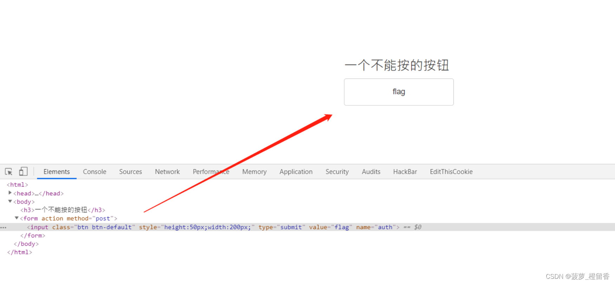615x283 pixels.
Task: Open the ellipsis actions beside input row
Action: click(3, 228)
